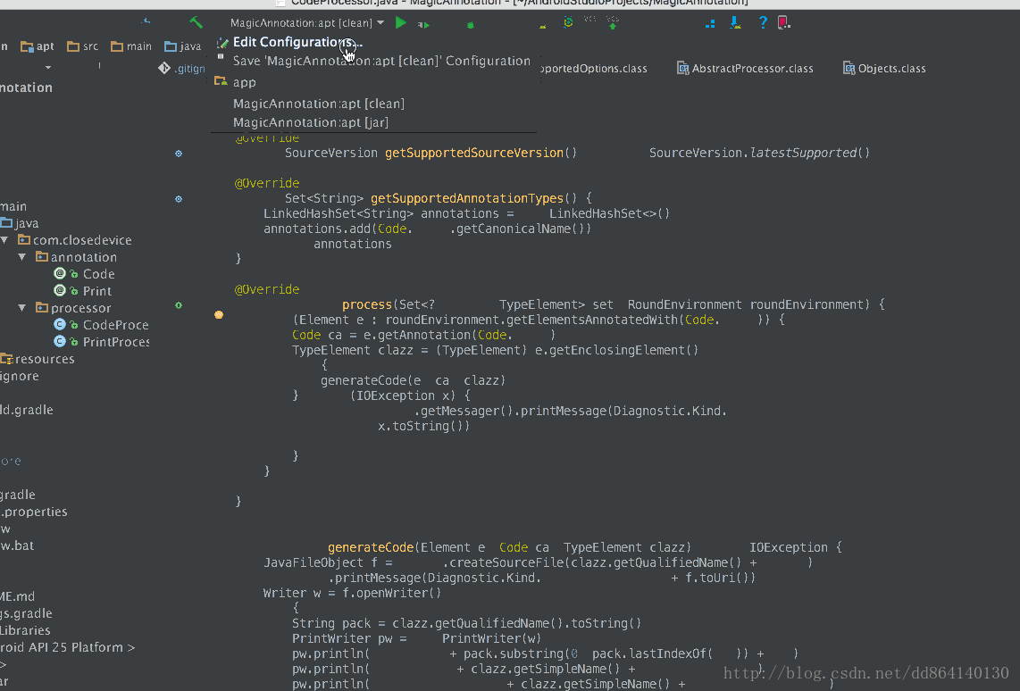Select MagicAnnotation:apt [clean] in the list
Image resolution: width=1020 pixels, height=691 pixels.
point(319,104)
